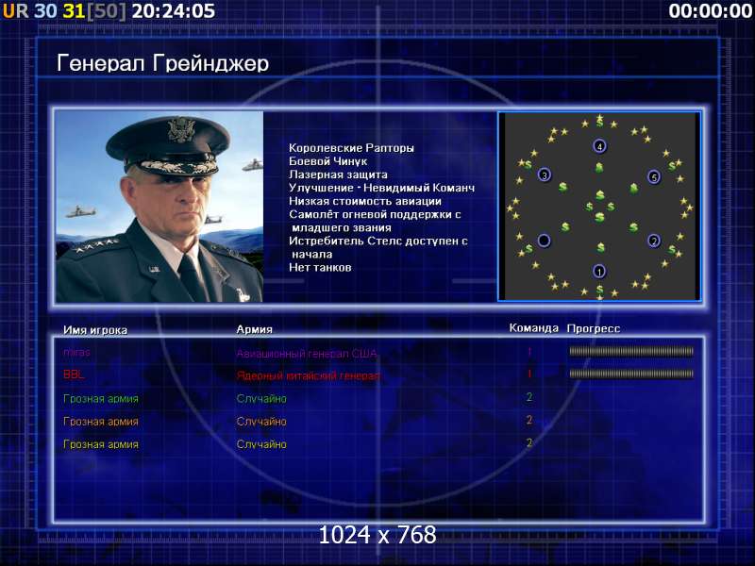Click orange 'Случайно' army entry
The image size is (755, 566).
pyautogui.click(x=261, y=421)
